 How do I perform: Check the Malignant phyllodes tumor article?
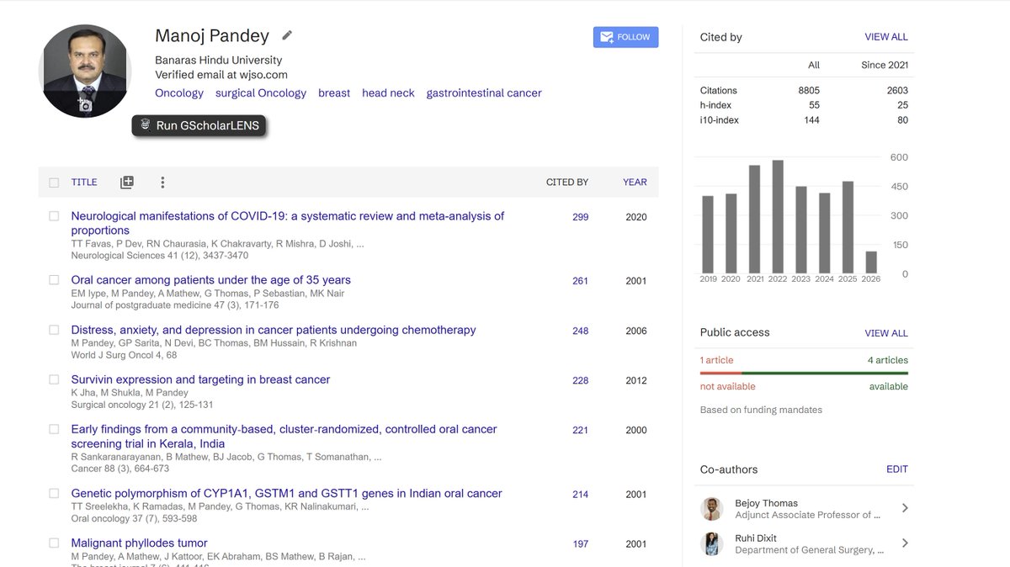click(x=54, y=543)
